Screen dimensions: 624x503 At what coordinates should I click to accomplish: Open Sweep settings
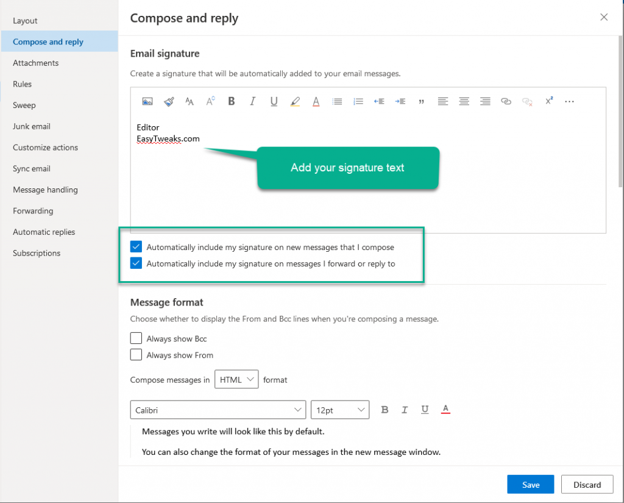coord(59,105)
